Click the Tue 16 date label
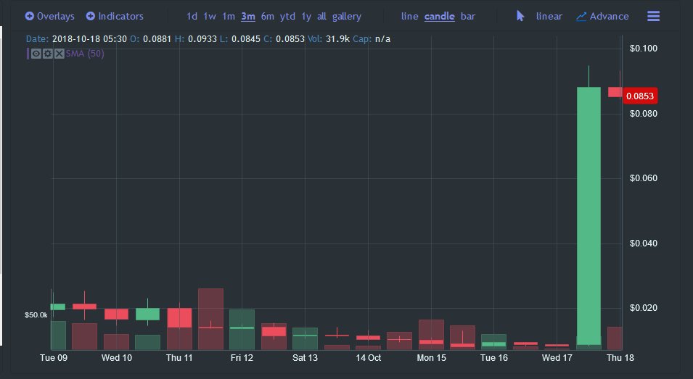Image resolution: width=693 pixels, height=379 pixels. tap(494, 358)
